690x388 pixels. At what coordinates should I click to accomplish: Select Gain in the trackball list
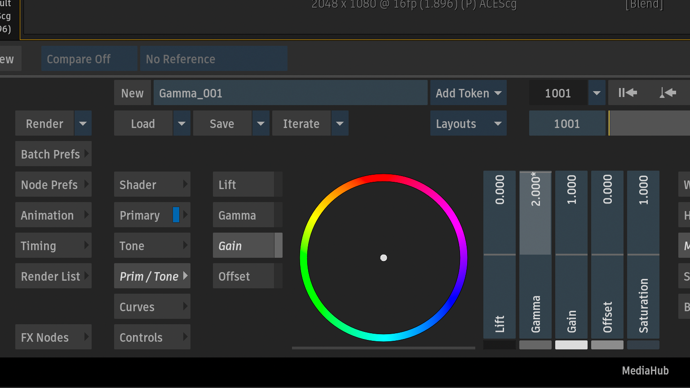point(243,245)
